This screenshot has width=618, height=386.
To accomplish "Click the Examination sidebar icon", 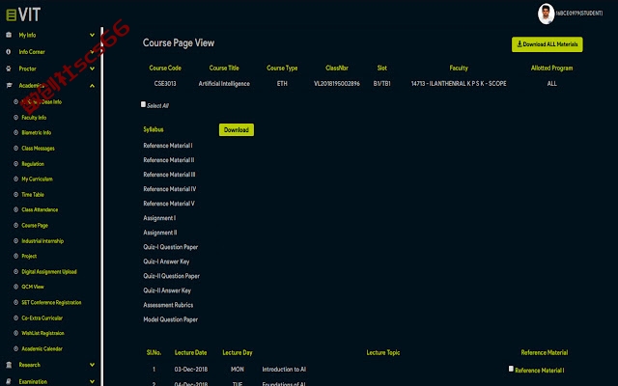I will click(9, 381).
